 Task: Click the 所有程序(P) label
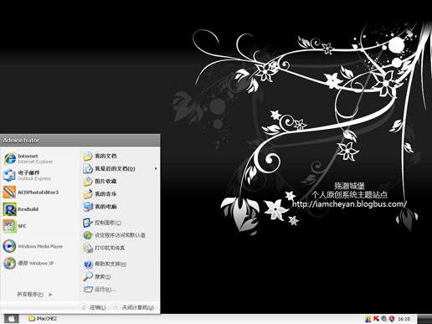(x=30, y=294)
